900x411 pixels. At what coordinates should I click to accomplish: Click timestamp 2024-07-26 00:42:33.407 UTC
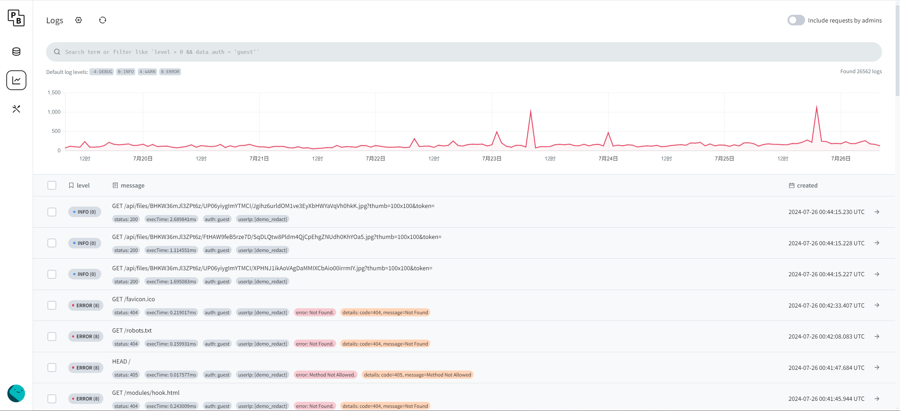tap(826, 305)
